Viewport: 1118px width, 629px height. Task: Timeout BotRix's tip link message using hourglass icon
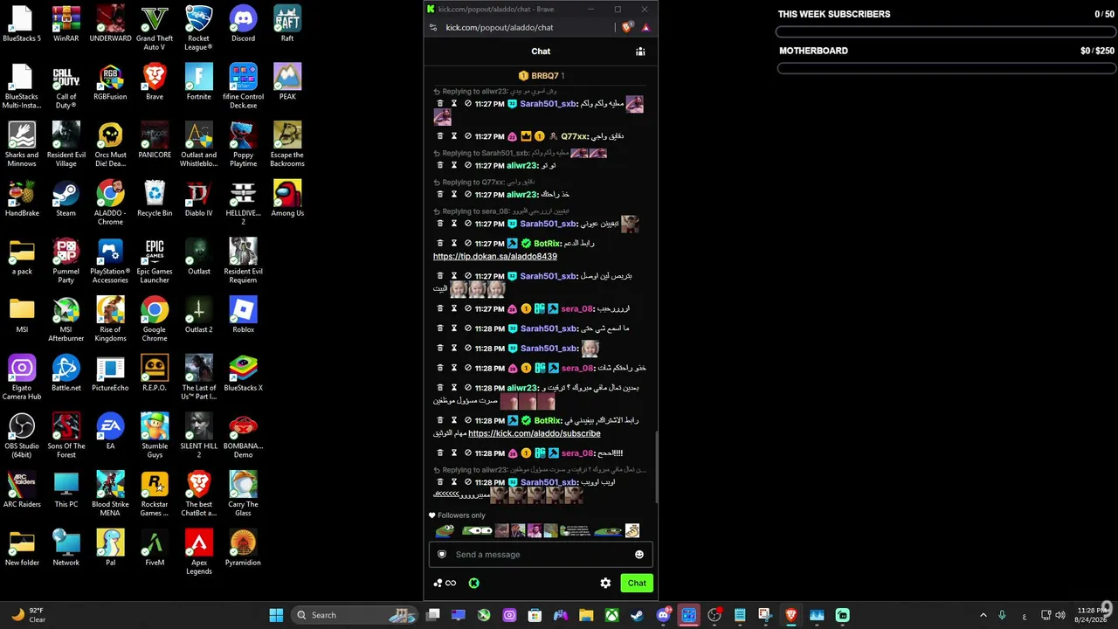tap(454, 244)
